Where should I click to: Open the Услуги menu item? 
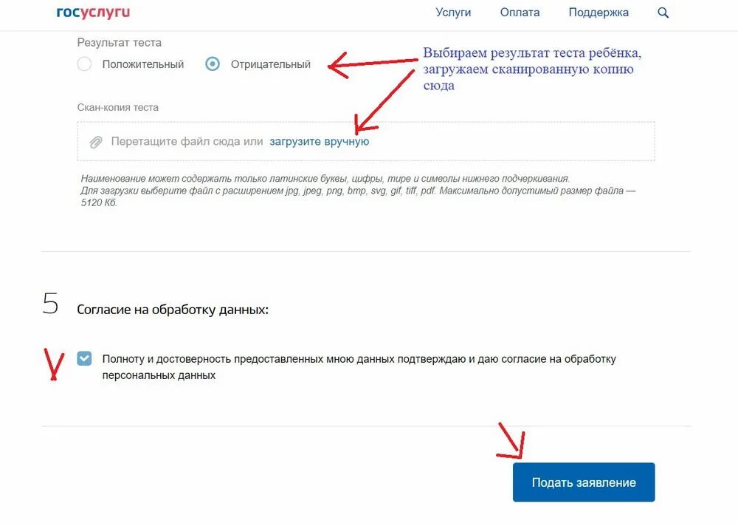[x=453, y=13]
